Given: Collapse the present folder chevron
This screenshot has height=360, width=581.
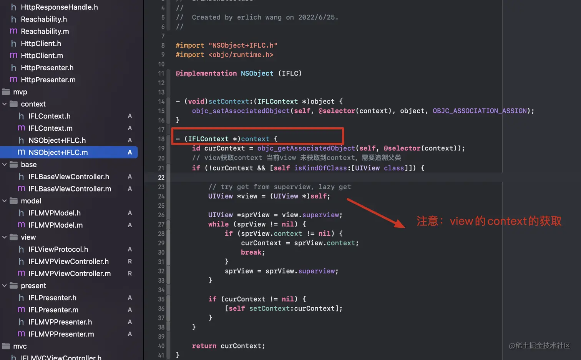Looking at the screenshot, I should 5,286.
